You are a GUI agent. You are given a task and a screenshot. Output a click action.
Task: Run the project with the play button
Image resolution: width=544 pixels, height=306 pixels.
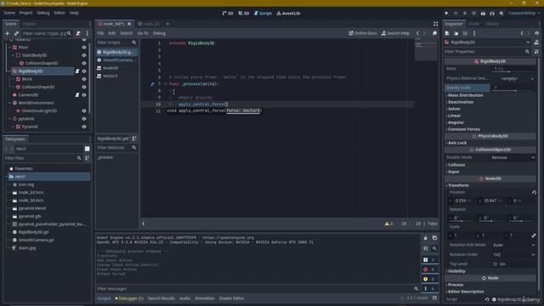pos(446,14)
